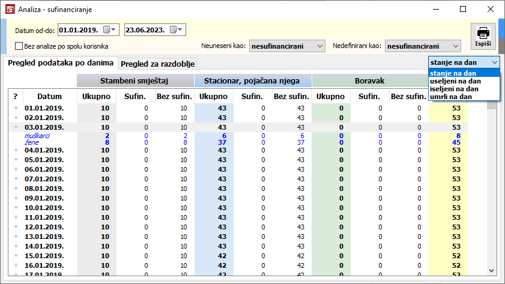
Task: Collapse the 'stanje na dan' combo box
Action: 494,62
